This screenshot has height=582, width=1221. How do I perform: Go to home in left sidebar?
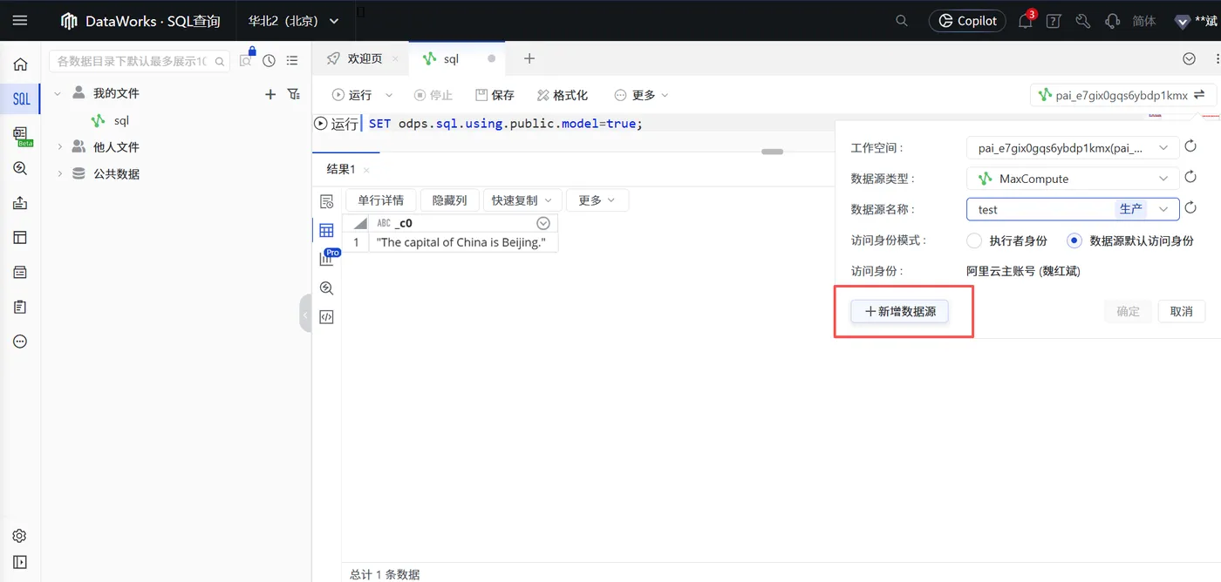[20, 64]
